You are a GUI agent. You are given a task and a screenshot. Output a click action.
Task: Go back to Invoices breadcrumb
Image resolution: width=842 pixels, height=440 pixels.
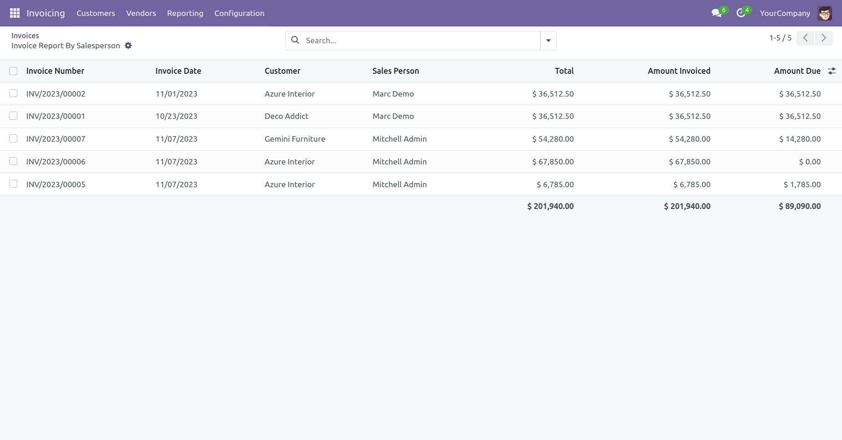tap(25, 36)
